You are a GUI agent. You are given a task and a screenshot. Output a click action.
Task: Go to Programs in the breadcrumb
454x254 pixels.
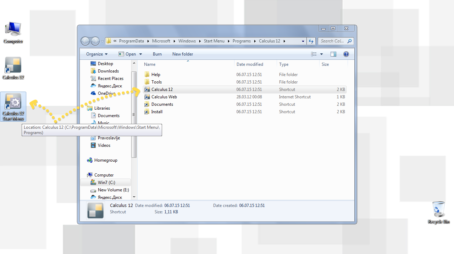pyautogui.click(x=242, y=41)
